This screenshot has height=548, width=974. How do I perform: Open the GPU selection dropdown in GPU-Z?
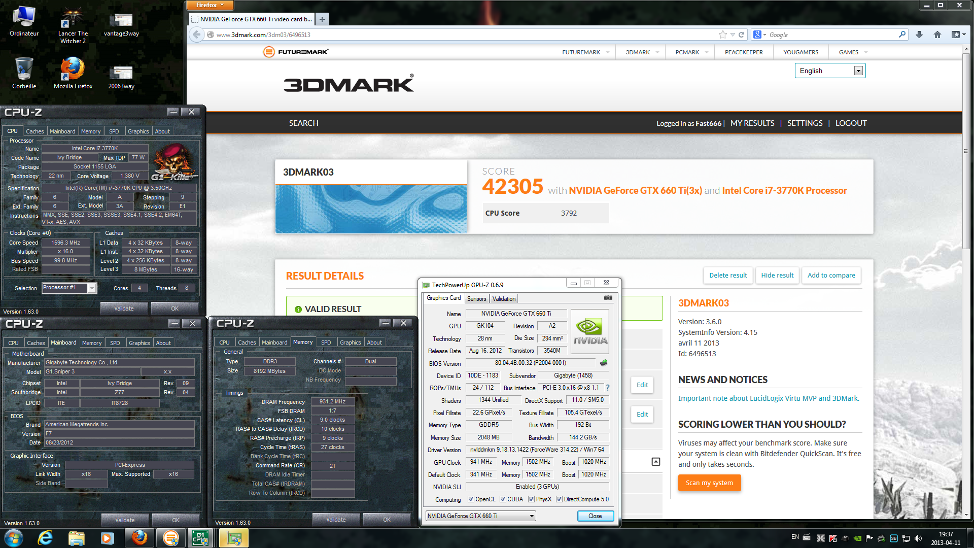(x=480, y=516)
